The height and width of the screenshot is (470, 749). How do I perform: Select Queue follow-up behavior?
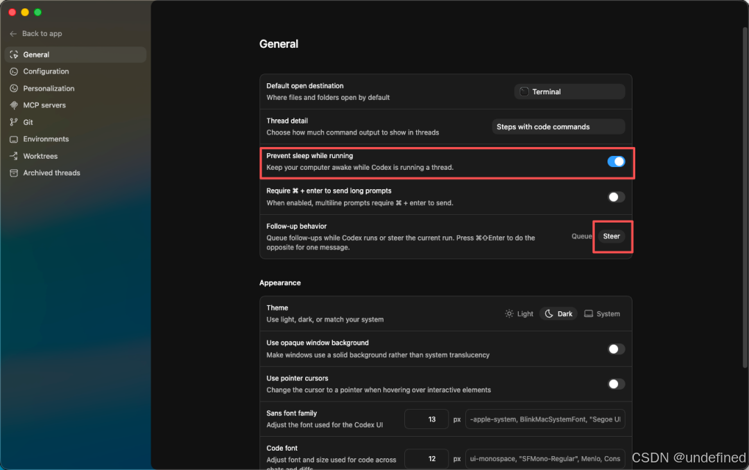pyautogui.click(x=581, y=236)
